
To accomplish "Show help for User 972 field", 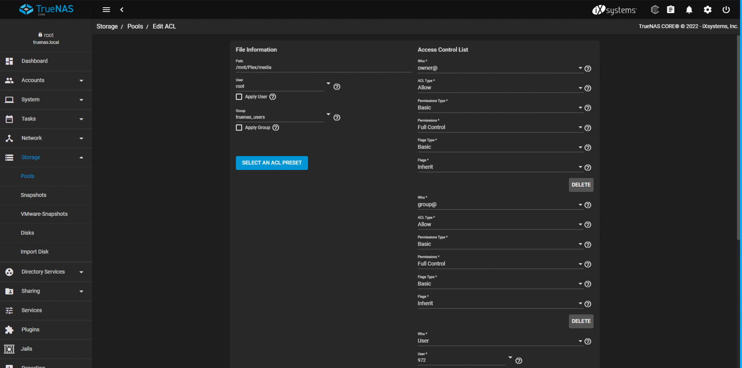I will point(519,361).
